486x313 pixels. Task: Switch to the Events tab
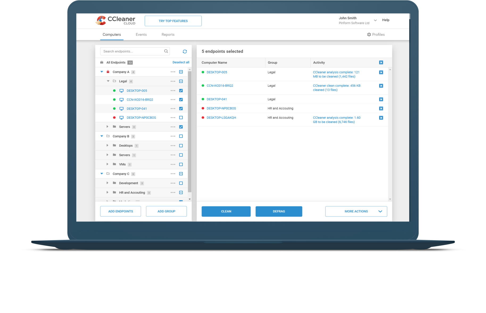click(x=141, y=34)
